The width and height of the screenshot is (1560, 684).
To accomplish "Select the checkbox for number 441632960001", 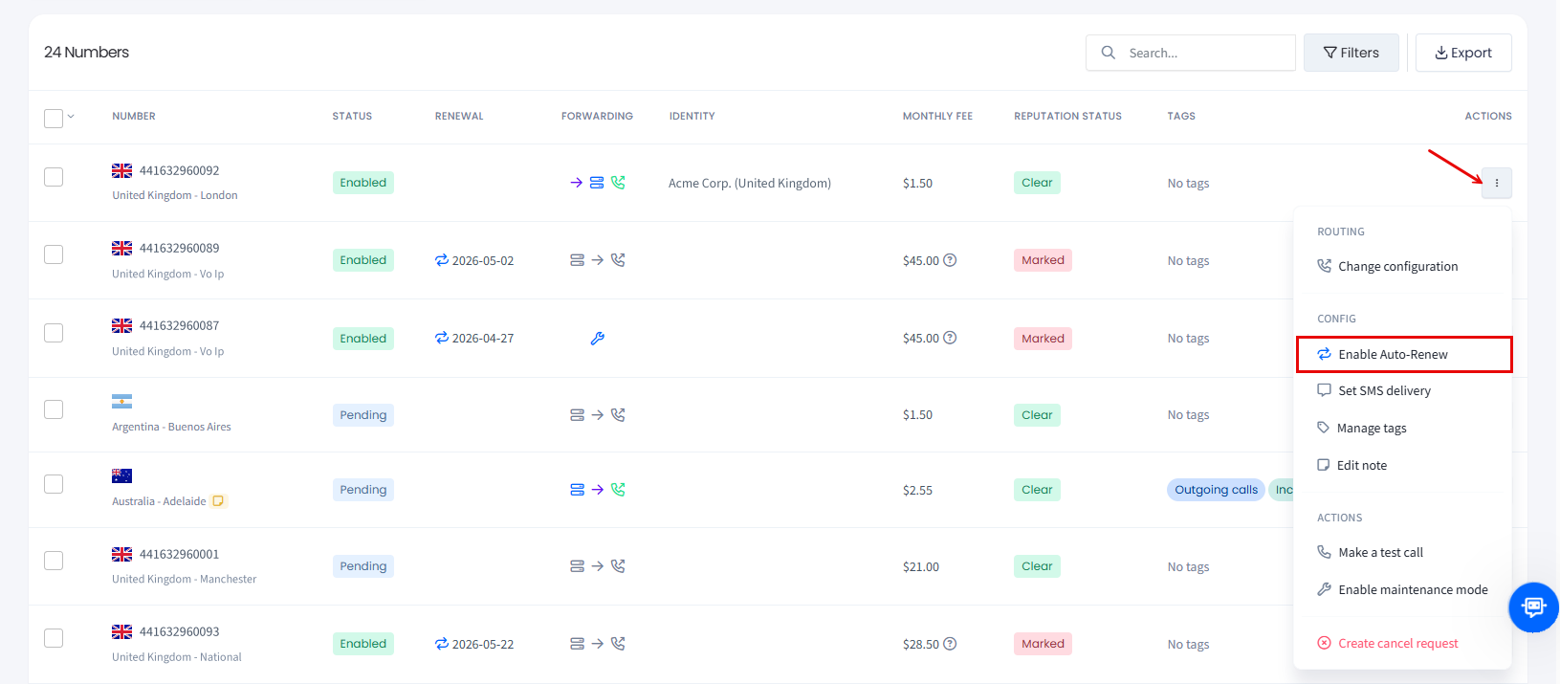I will pyautogui.click(x=54, y=561).
